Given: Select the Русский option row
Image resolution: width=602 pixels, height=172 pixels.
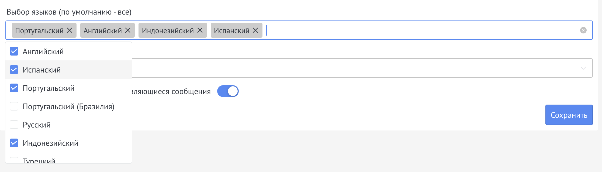Looking at the screenshot, I should (36, 125).
